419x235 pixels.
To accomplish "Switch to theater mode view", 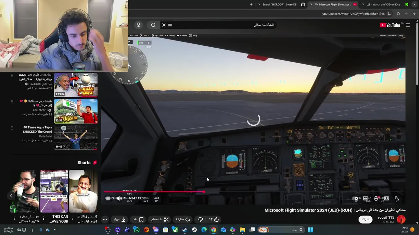I will click(387, 198).
